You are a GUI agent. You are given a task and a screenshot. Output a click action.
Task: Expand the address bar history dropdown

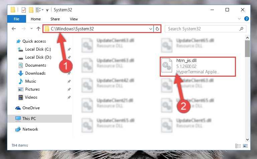[151, 29]
